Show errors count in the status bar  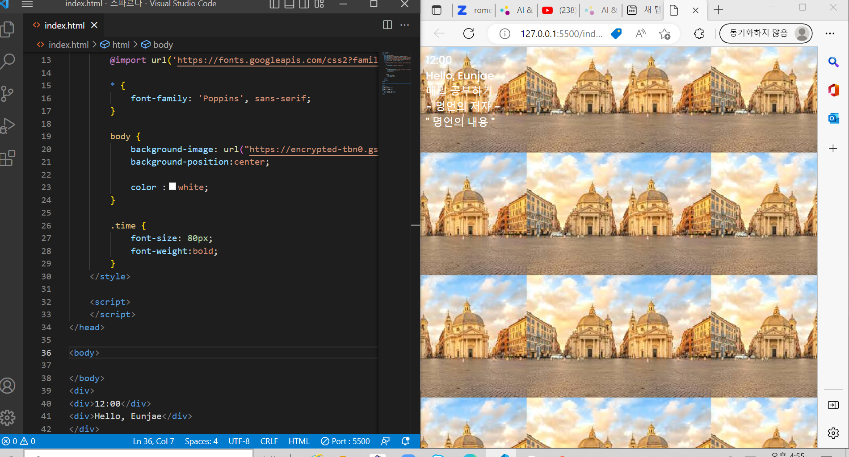click(x=9, y=441)
